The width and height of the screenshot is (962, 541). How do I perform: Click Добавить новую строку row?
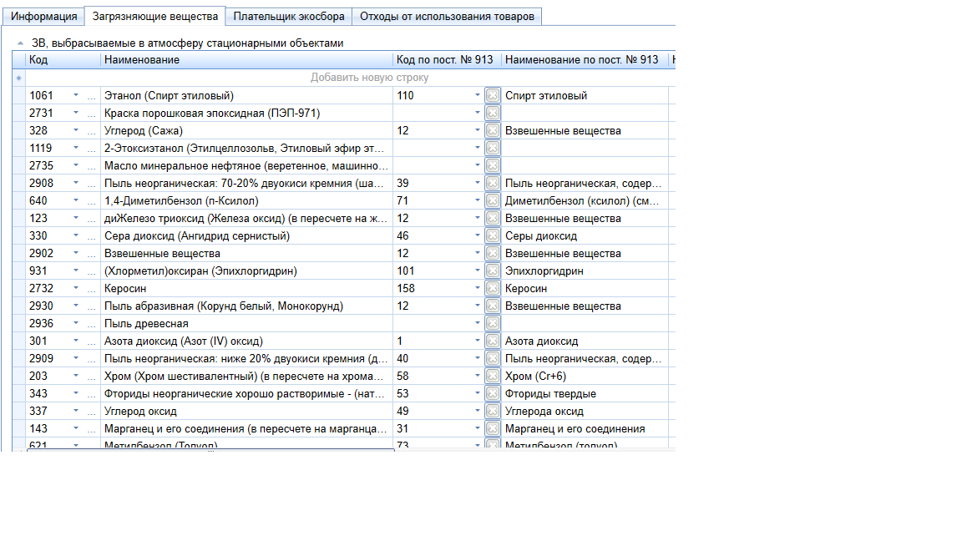coord(369,78)
